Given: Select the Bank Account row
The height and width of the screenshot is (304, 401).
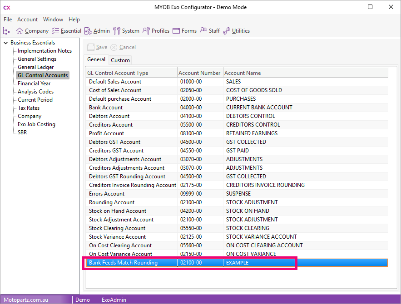Looking at the screenshot, I should [x=237, y=108].
